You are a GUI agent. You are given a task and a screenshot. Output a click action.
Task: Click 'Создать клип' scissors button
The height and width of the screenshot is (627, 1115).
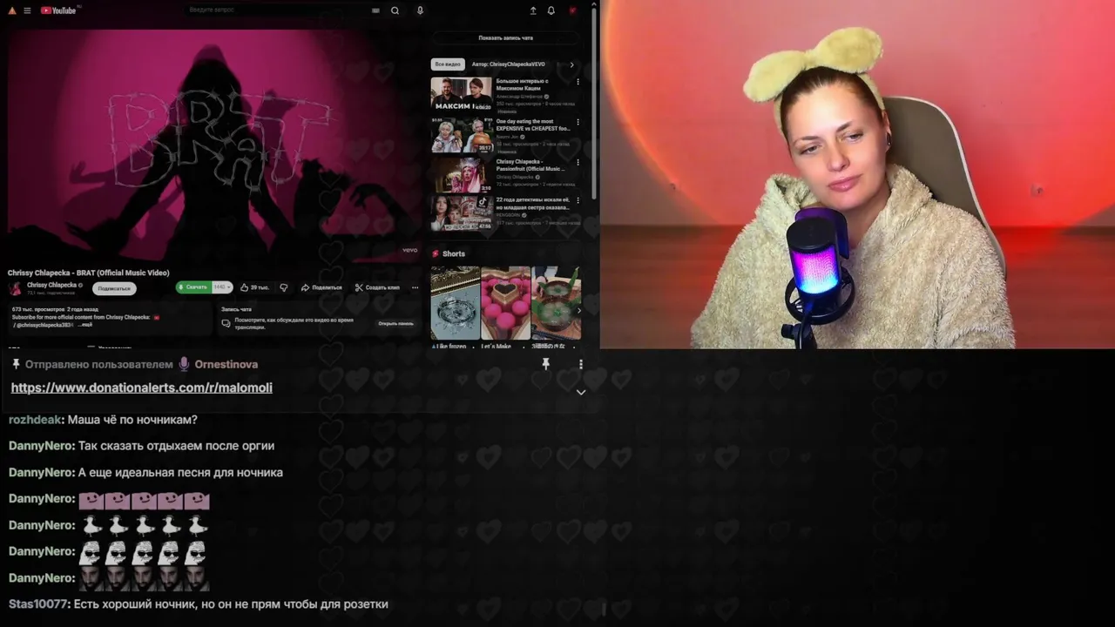pos(377,287)
